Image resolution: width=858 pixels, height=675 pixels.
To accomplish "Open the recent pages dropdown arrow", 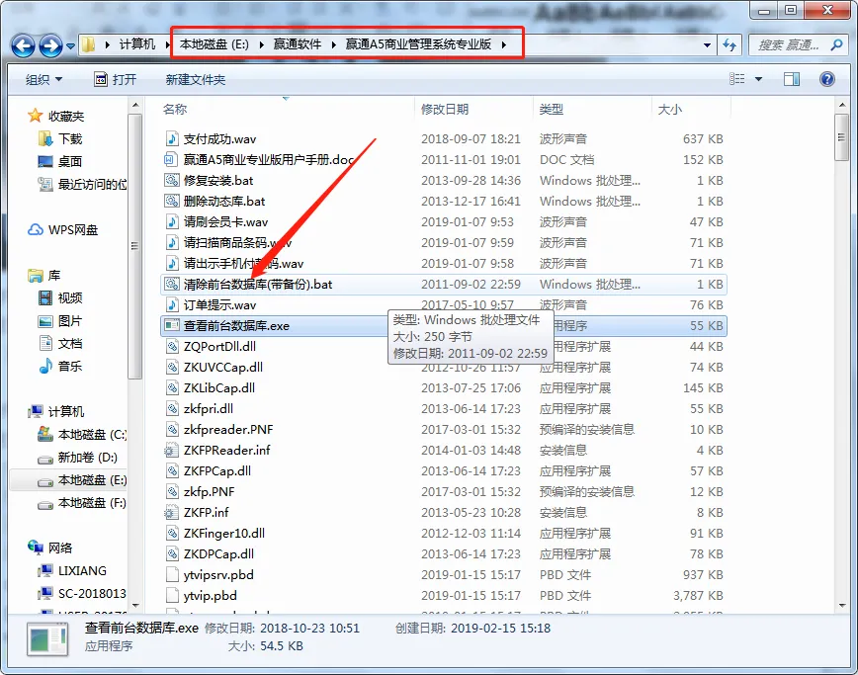I will pos(70,45).
